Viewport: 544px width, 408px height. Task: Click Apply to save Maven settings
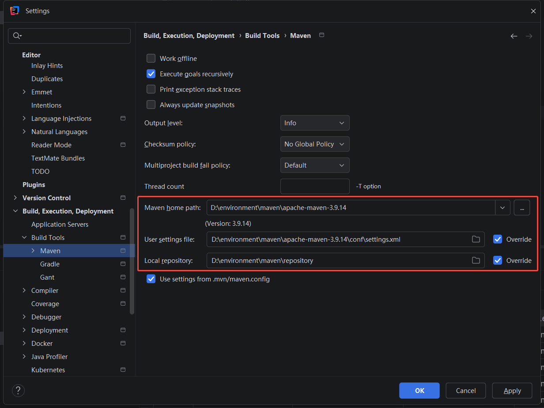pyautogui.click(x=512, y=390)
